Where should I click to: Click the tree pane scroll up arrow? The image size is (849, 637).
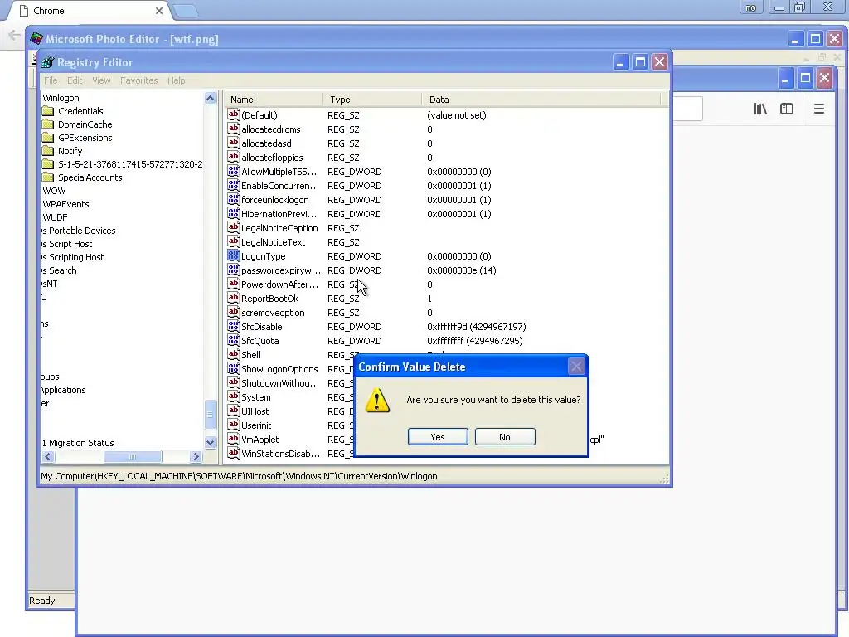[x=210, y=98]
